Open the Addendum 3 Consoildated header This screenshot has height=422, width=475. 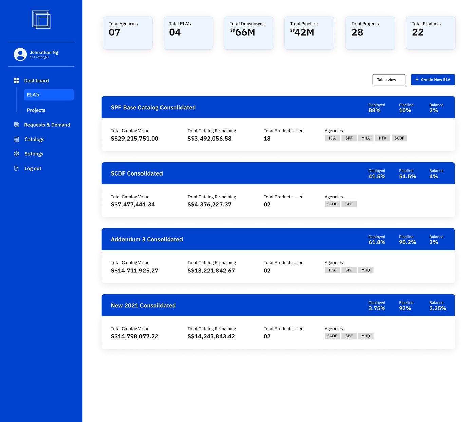[278, 239]
